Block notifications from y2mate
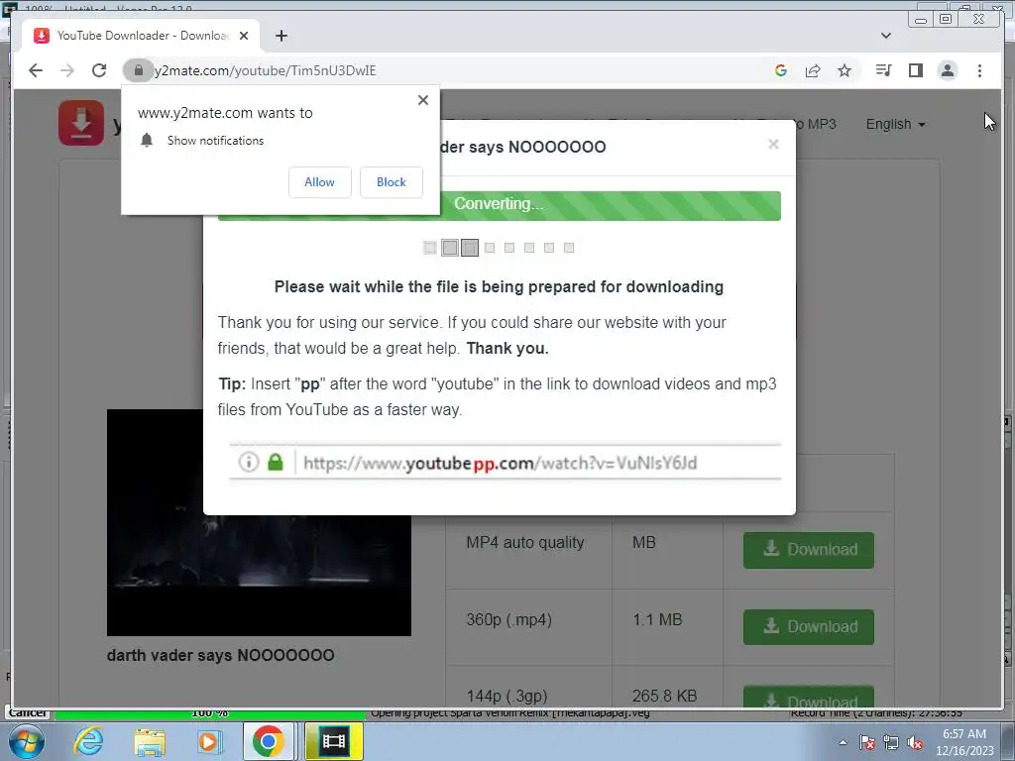 (391, 182)
